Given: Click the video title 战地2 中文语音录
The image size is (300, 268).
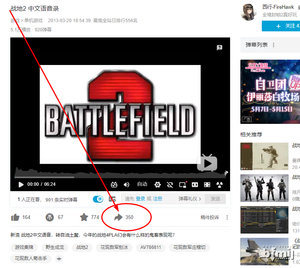Looking at the screenshot, I should (35, 9).
